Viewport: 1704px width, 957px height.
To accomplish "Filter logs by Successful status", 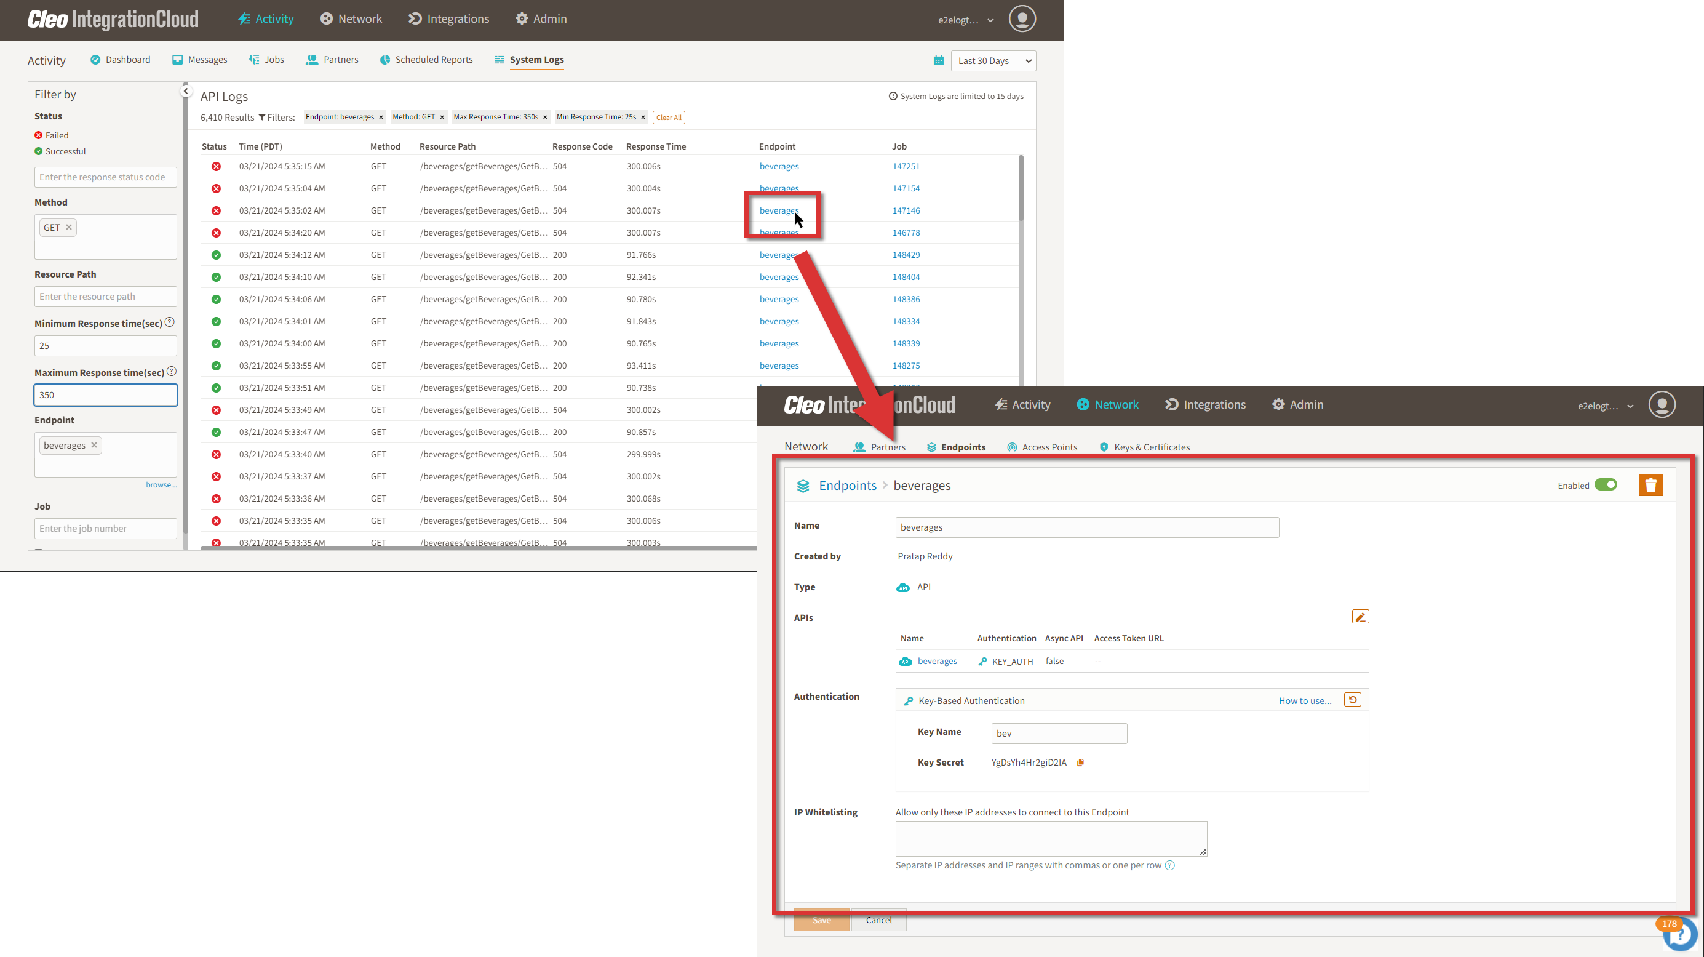I will tap(60, 151).
